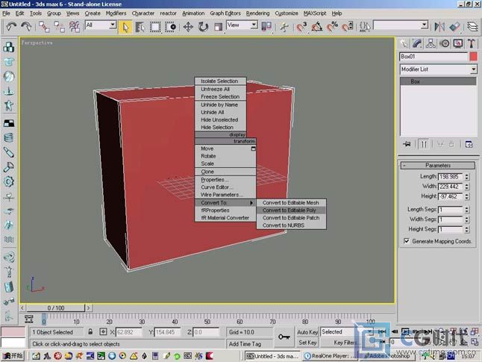Viewport: 482px width, 362px height.
Task: Toggle Absolute/Offset transform type-in mode
Action: 103,332
